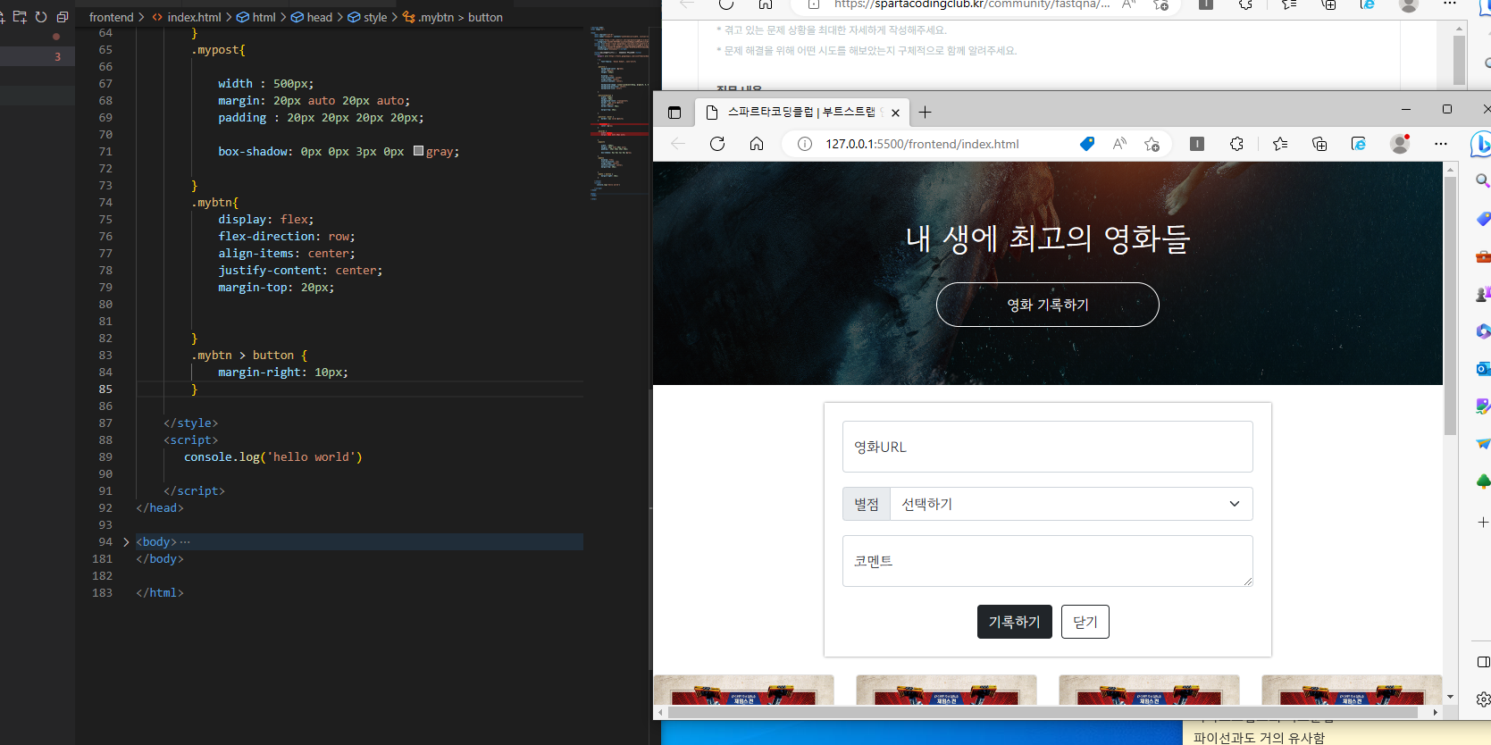Image resolution: width=1491 pixels, height=745 pixels.
Task: Click the last movie poster thumbnail
Action: [x=1352, y=691]
